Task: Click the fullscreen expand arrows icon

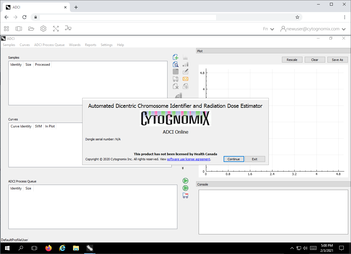Action: coord(56,29)
